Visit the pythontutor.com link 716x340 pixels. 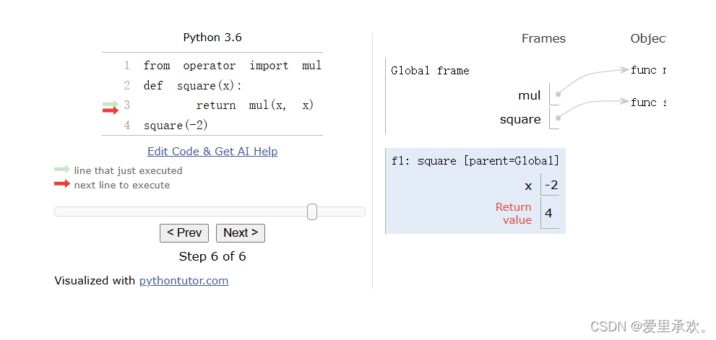coord(184,280)
